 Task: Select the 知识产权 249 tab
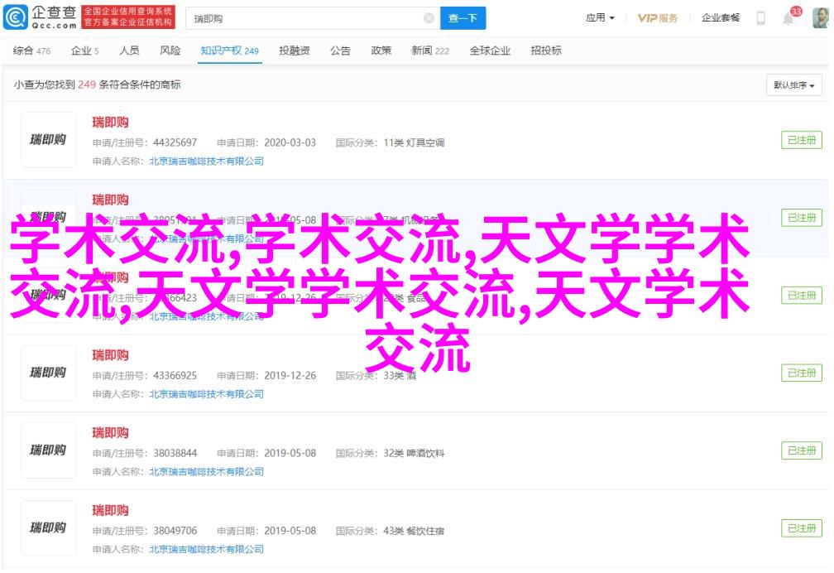tap(229, 51)
